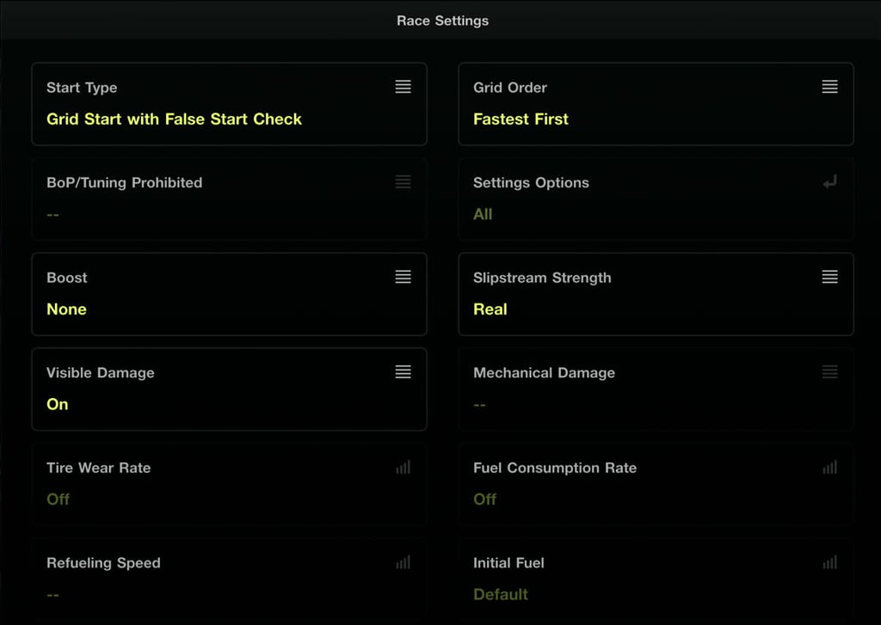
Task: Click the Tire Wear Rate bars icon
Action: 403,468
